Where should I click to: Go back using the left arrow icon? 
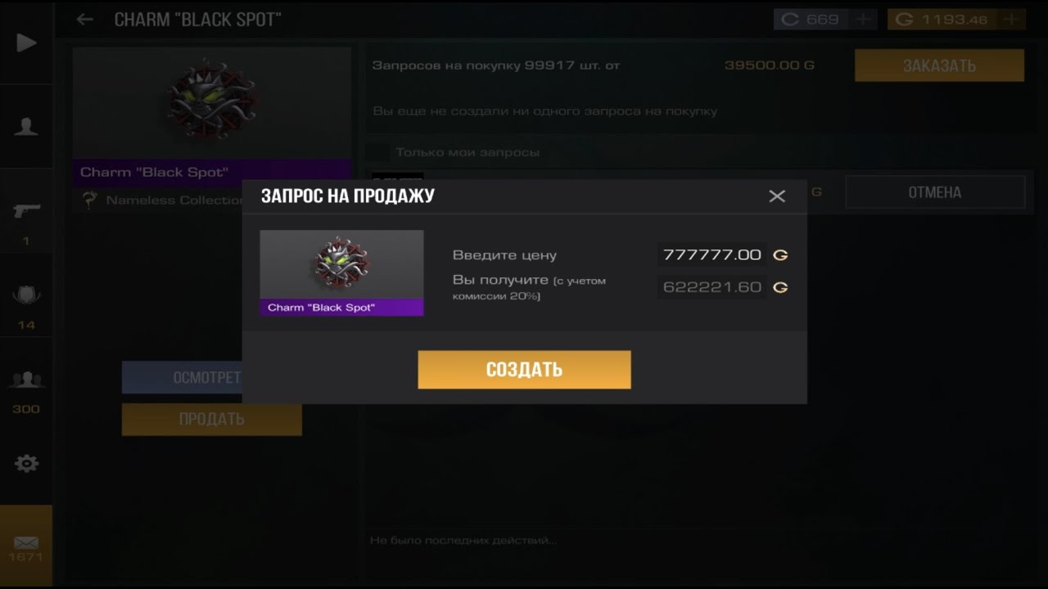[84, 20]
